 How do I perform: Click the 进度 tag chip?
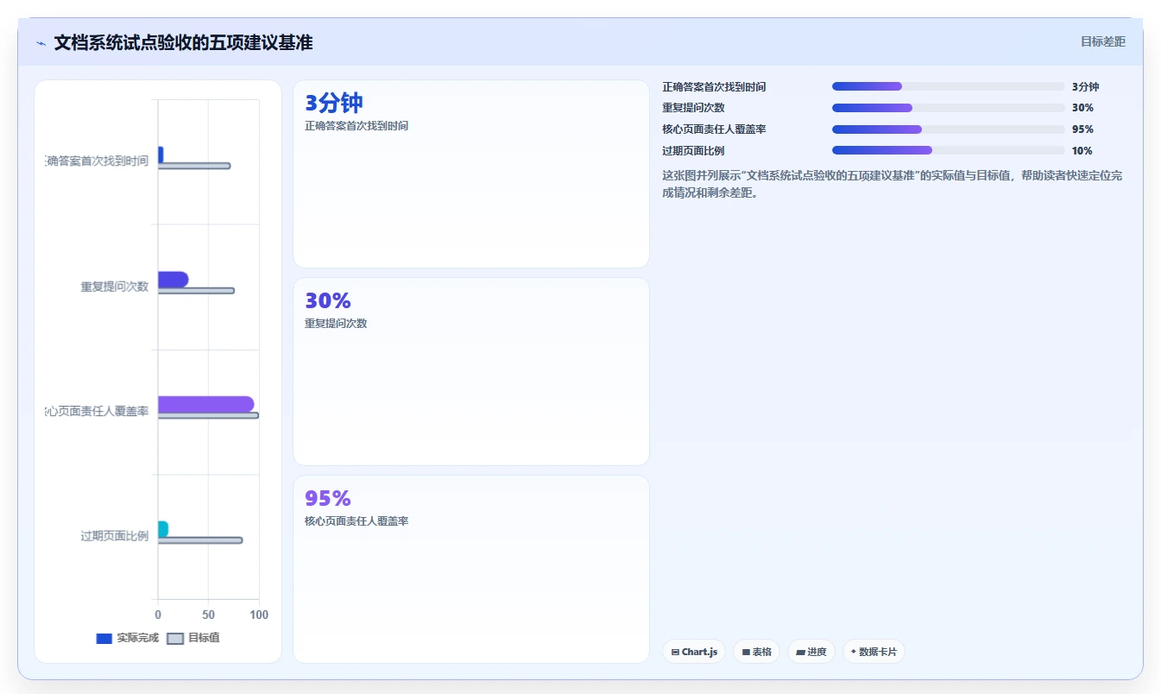(811, 652)
